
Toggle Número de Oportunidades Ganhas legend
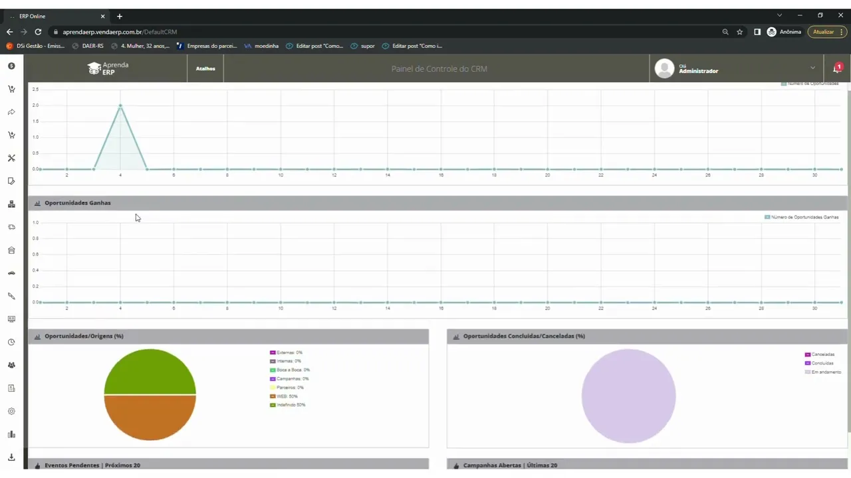pos(801,217)
